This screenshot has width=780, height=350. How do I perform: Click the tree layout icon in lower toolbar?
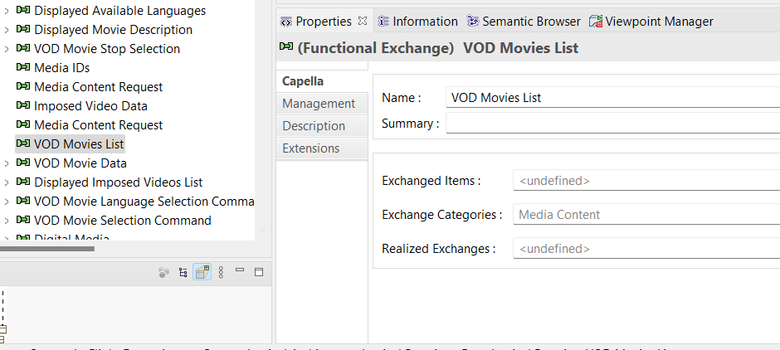[x=183, y=272]
